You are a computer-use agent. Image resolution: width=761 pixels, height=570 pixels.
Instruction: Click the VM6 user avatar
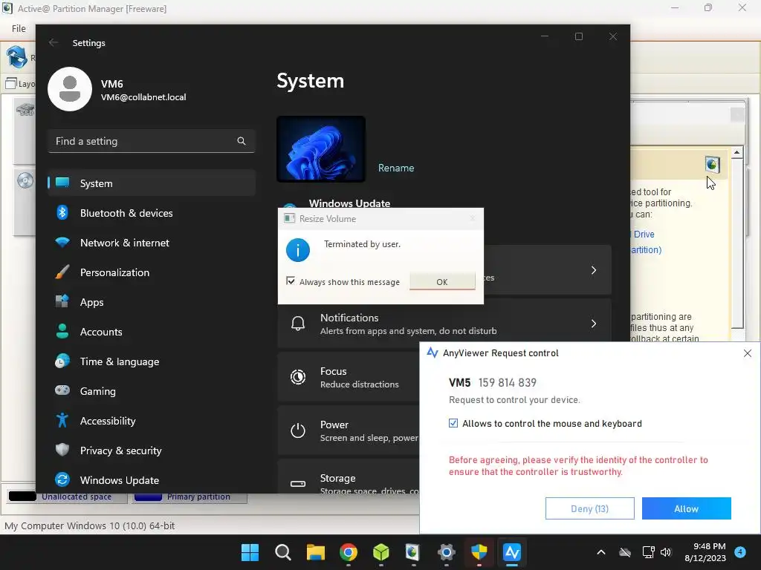70,89
